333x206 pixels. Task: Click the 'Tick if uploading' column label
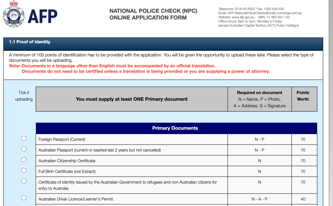pos(24,96)
